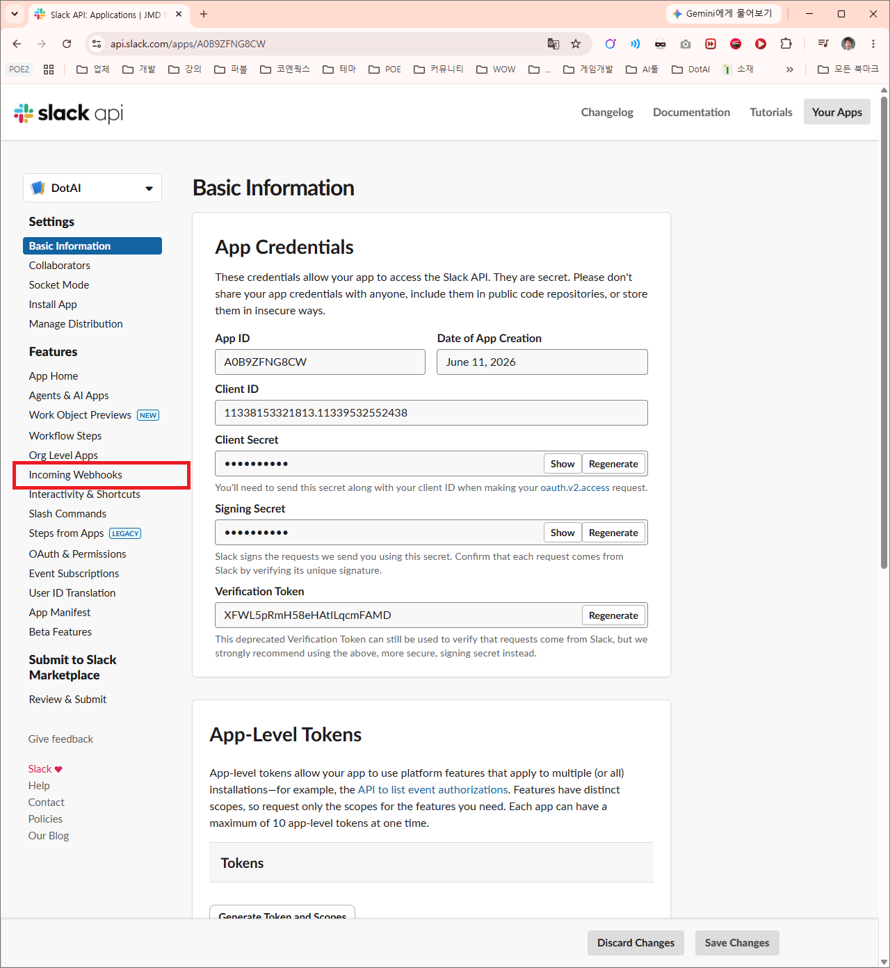Open the tab search dropdown arrow
The image size is (890, 968).
15,14
